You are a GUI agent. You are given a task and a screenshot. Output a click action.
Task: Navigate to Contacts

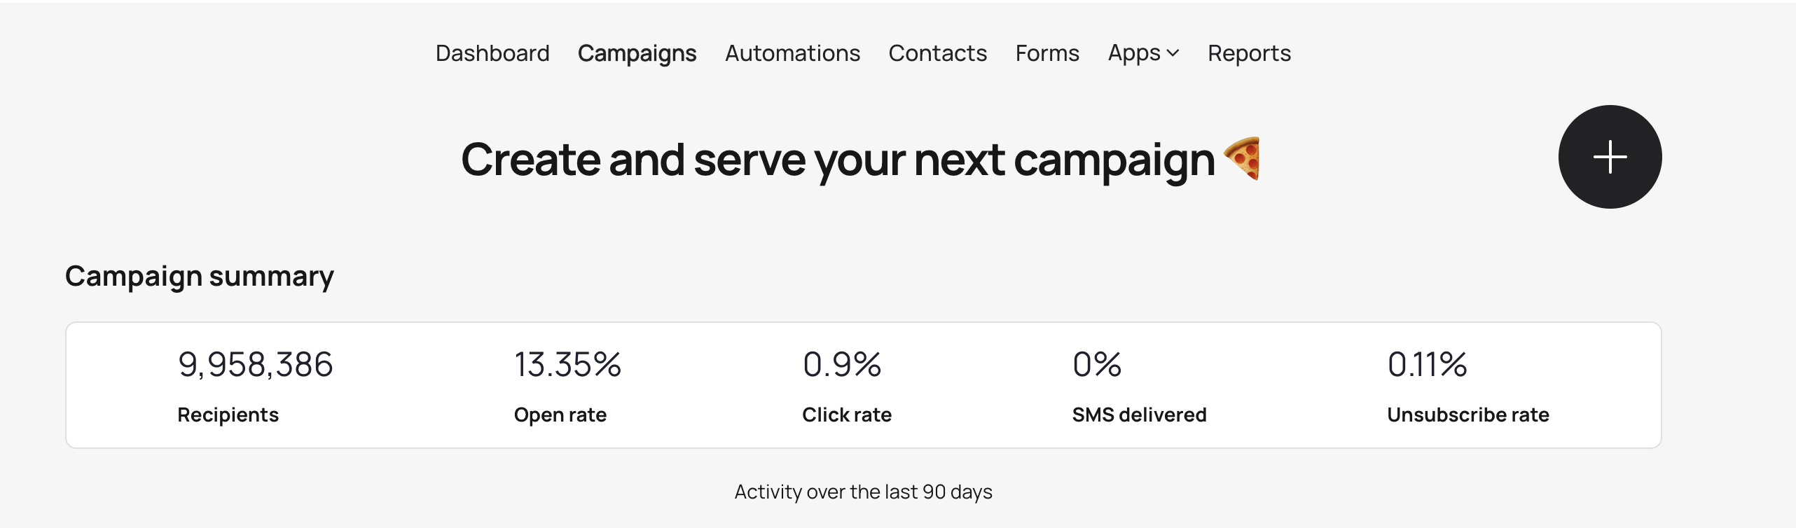(937, 53)
